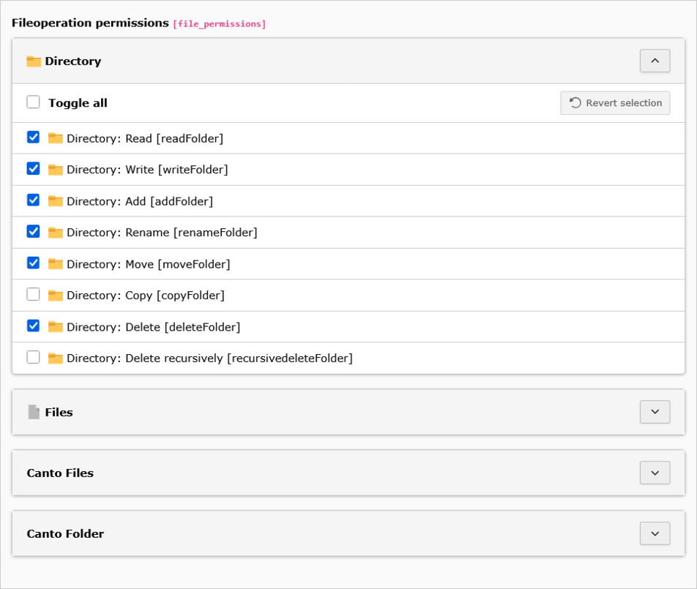Collapse the Directory panel with chevron

click(x=655, y=61)
